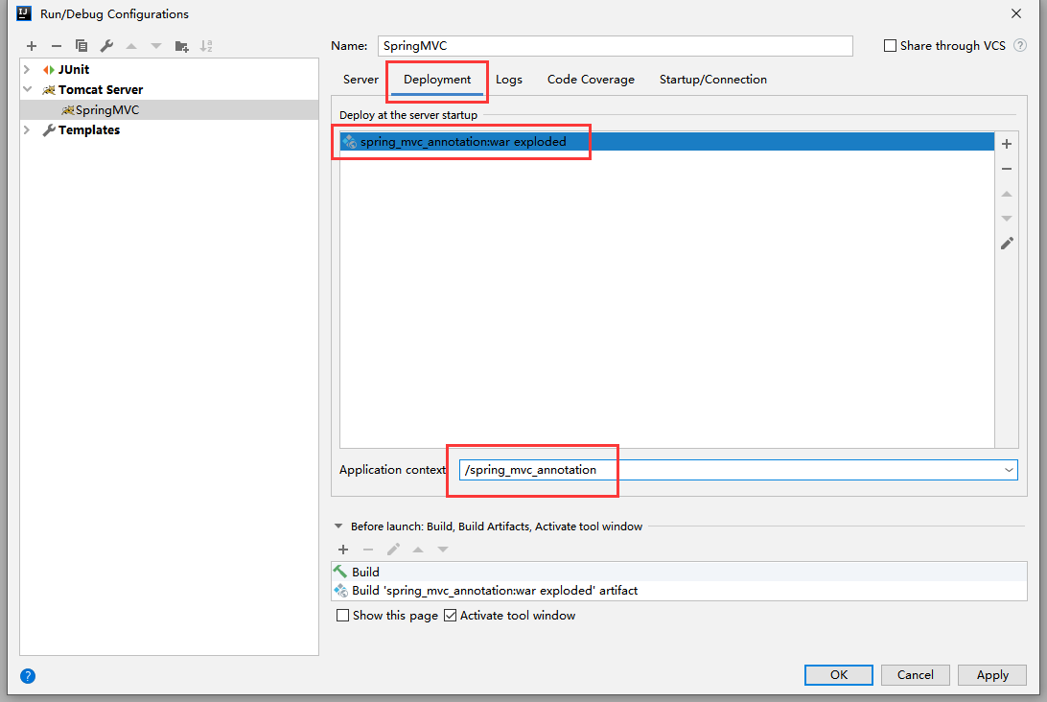The image size is (1047, 702).
Task: Edit selected before-launch task
Action: point(393,550)
